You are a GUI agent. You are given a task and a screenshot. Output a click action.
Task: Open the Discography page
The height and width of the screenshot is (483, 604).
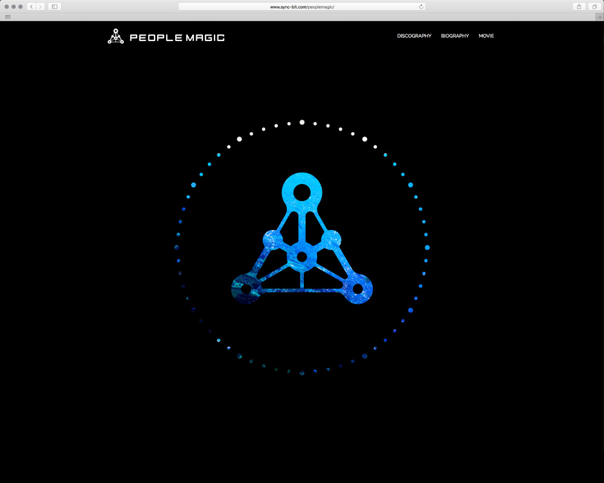[414, 36]
